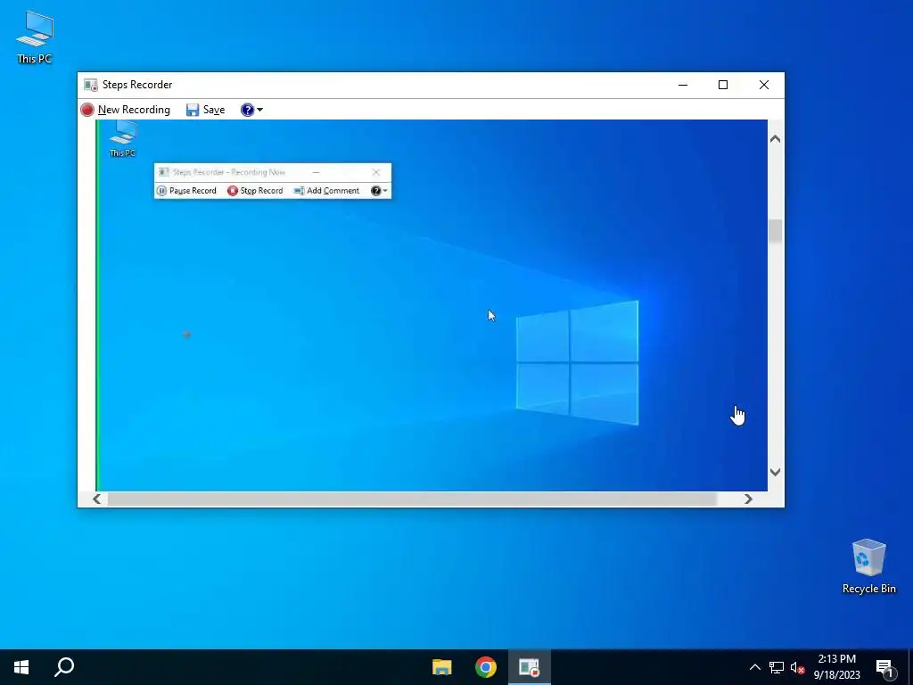Launch Google Chrome from the taskbar

[486, 667]
